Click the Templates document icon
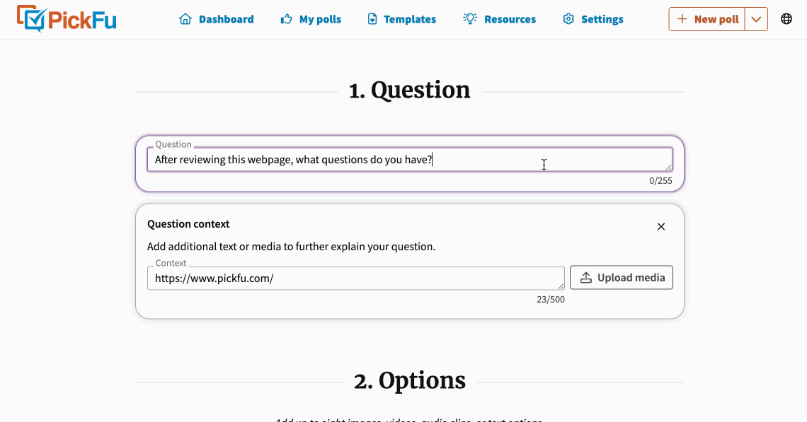 pos(372,19)
